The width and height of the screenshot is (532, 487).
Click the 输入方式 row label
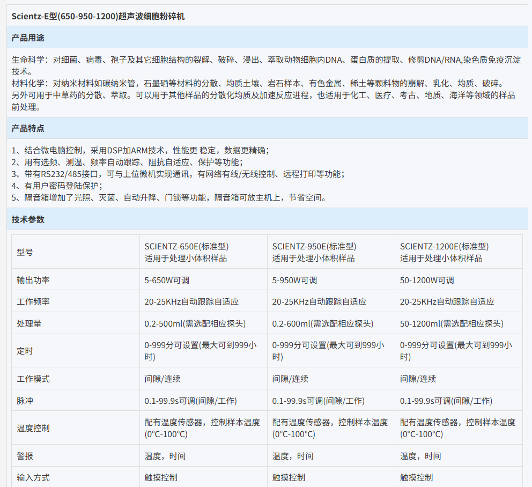click(33, 477)
